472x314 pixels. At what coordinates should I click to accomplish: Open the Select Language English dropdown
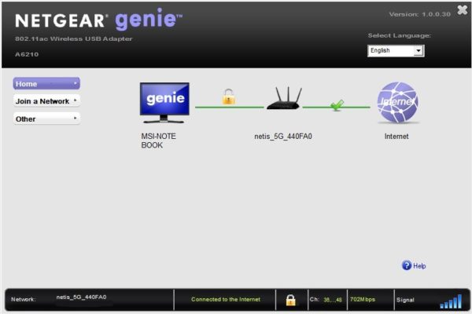click(x=396, y=50)
